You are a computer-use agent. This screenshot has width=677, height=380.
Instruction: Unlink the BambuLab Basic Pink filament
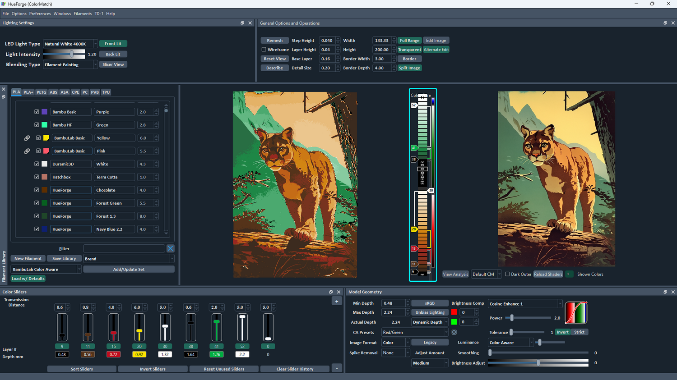pyautogui.click(x=27, y=151)
